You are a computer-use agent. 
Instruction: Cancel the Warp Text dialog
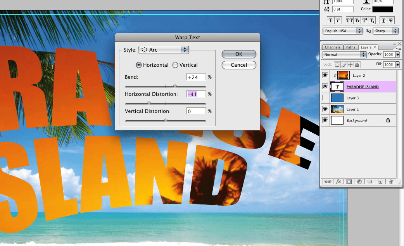(x=239, y=65)
